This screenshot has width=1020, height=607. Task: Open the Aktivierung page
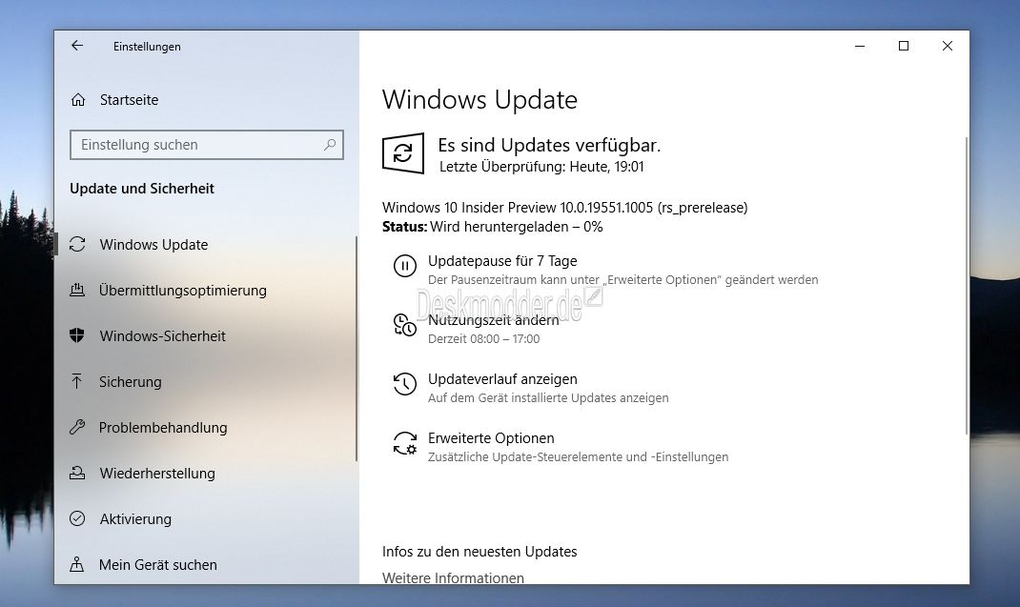point(135,518)
